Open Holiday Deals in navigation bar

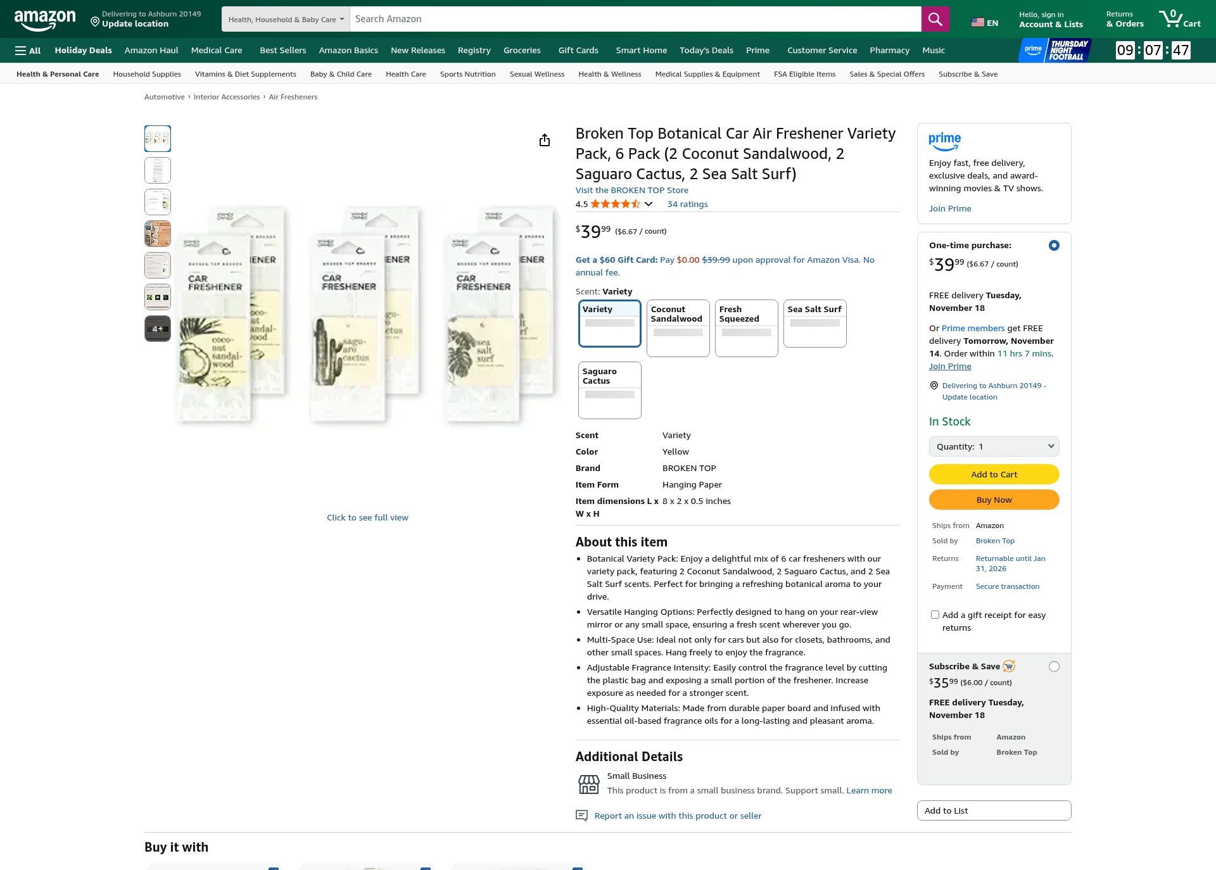click(x=83, y=51)
